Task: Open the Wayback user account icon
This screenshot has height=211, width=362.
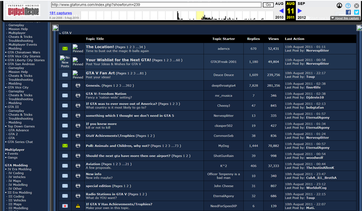Action: coord(339,6)
